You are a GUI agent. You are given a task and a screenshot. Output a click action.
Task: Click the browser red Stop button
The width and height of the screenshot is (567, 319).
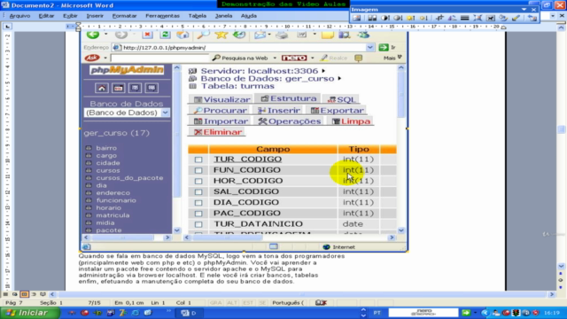coord(147,35)
